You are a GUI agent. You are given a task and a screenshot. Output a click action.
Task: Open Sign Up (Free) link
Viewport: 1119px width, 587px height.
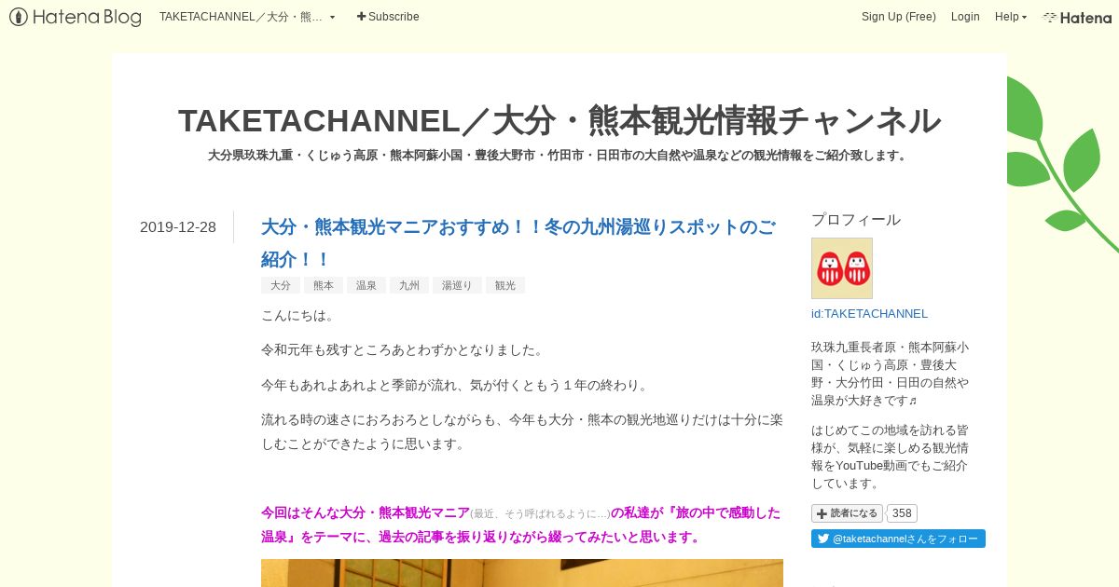click(x=898, y=17)
